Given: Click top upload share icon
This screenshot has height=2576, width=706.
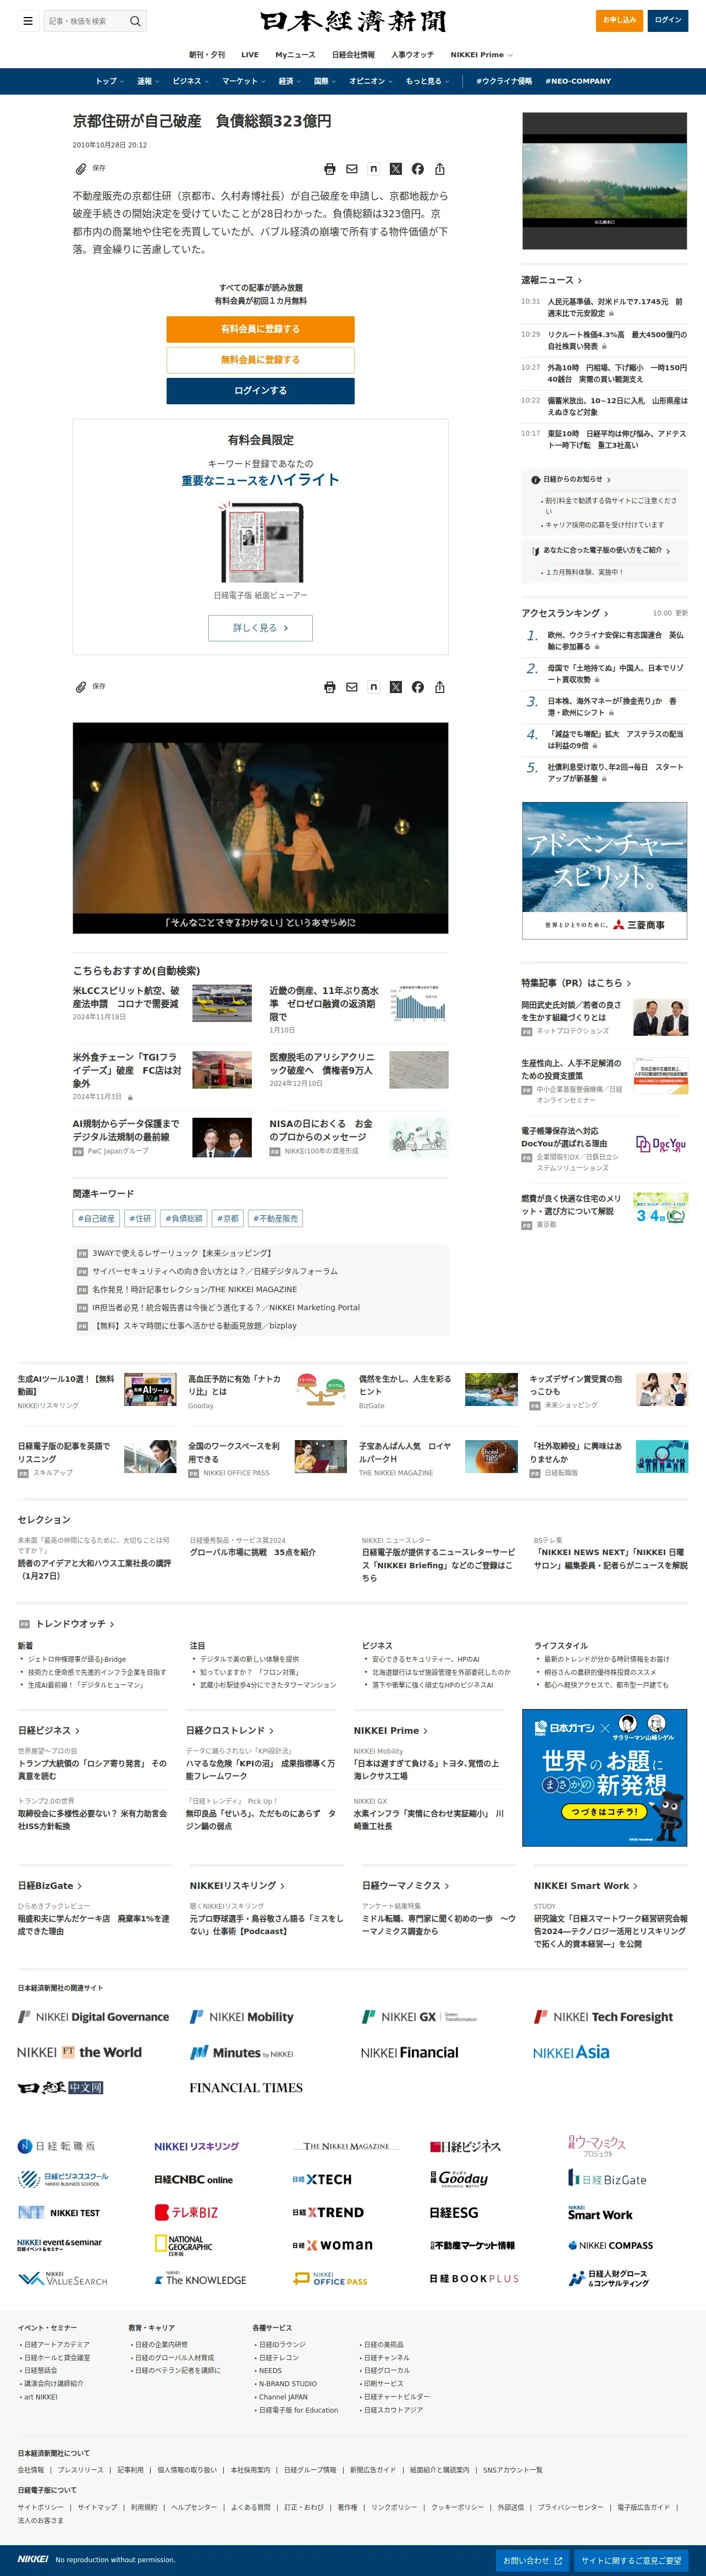Looking at the screenshot, I should [440, 169].
